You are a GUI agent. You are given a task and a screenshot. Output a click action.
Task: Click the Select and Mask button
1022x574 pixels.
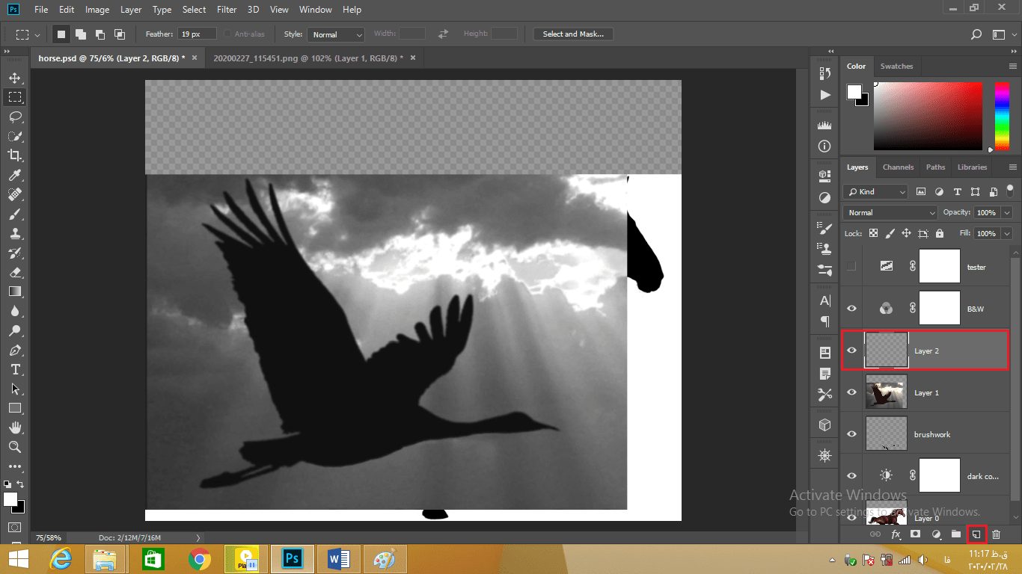click(573, 34)
